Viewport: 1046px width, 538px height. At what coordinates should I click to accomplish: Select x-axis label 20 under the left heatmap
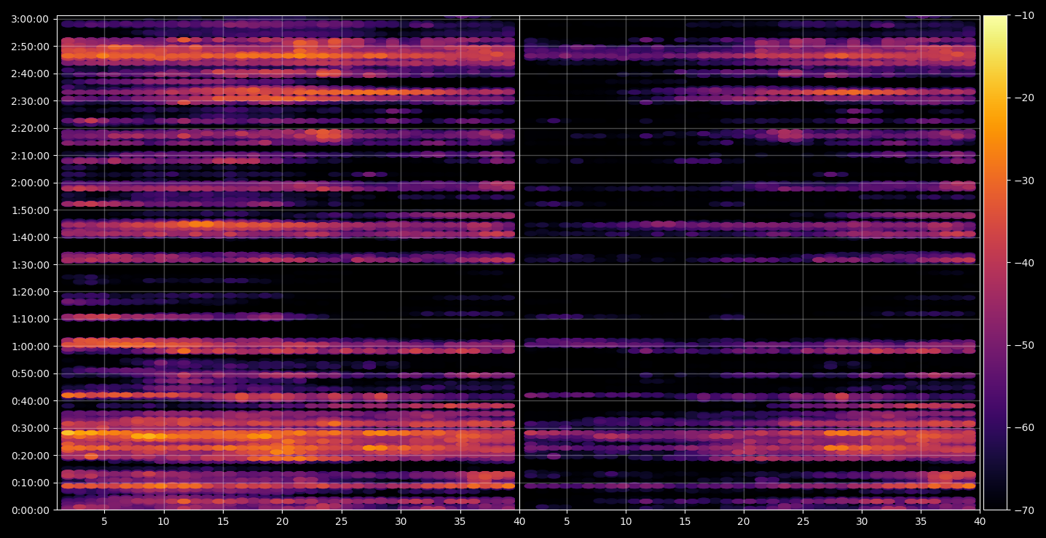click(x=282, y=522)
